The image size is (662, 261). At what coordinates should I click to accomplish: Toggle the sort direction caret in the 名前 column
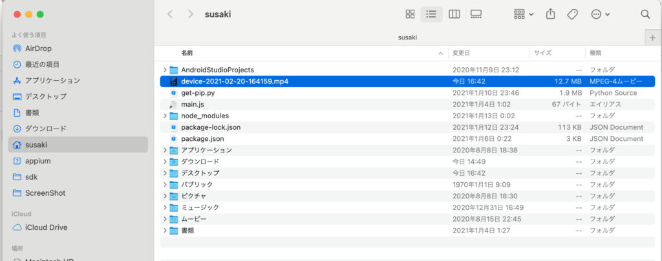point(441,54)
